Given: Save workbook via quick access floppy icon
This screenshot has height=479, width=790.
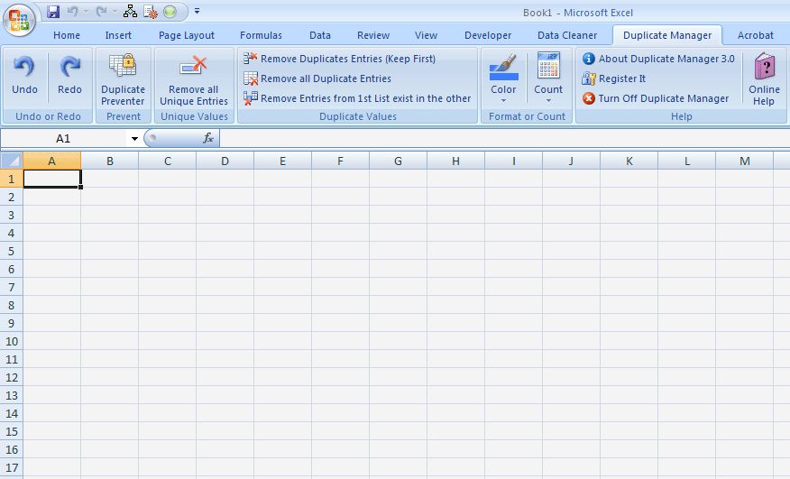Looking at the screenshot, I should [53, 12].
